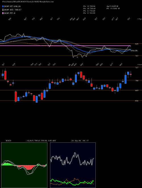Click the 'Pre C: 721.88' value
The image size is (142, 188).
coord(89,13)
